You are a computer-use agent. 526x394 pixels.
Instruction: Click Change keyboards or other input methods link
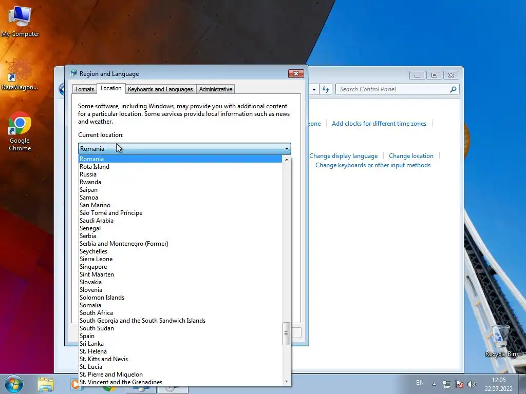[x=373, y=165]
